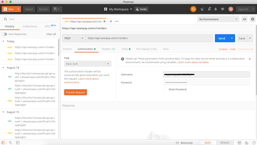The height and width of the screenshot is (145, 257).
Task: Open the Basic Auth type dropdown
Action: click(88, 64)
